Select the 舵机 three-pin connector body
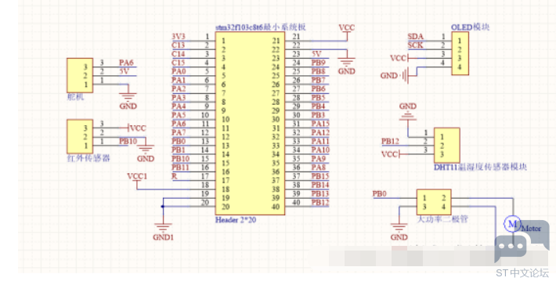The height and width of the screenshot is (285, 556). 80,75
